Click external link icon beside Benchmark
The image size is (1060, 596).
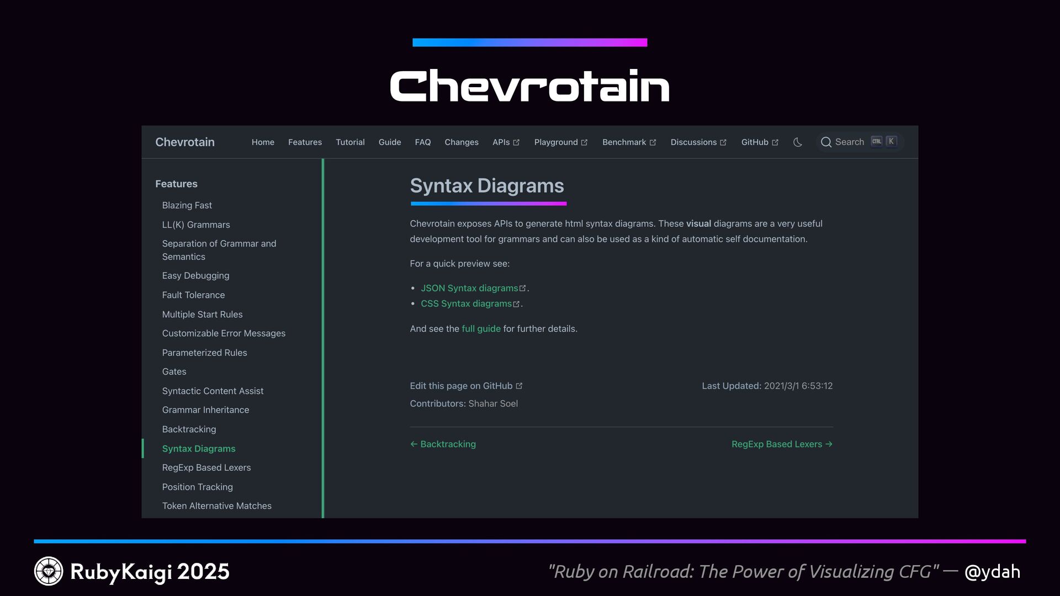(x=653, y=143)
